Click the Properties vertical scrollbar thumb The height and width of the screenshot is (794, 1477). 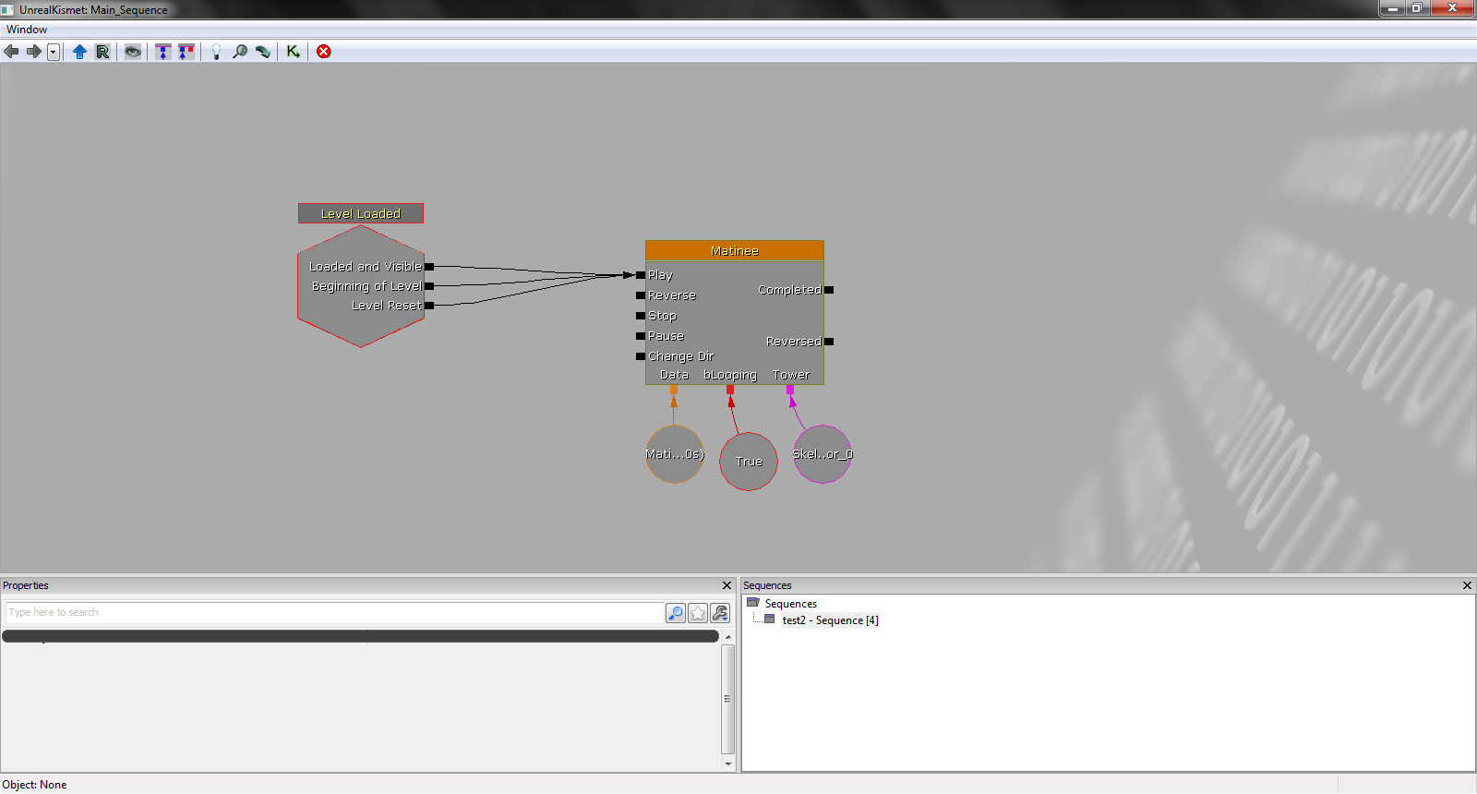click(728, 699)
